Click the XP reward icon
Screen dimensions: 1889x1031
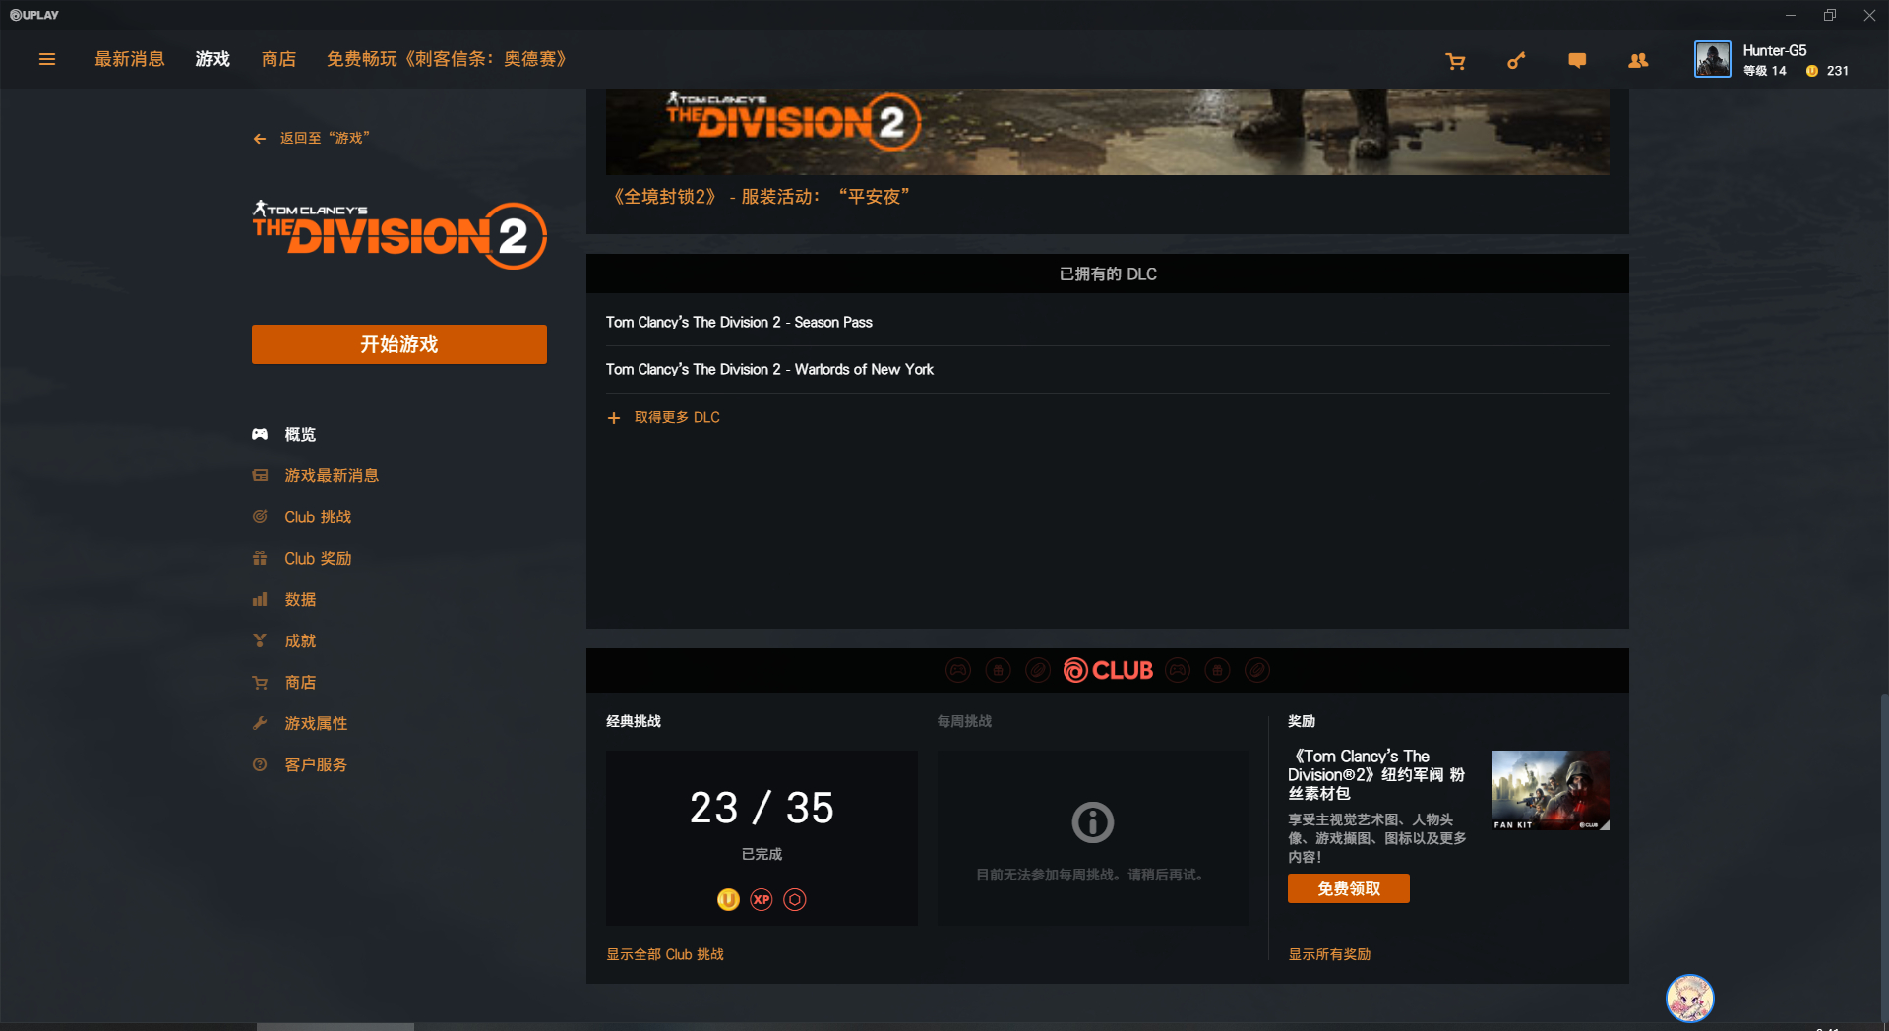(x=762, y=899)
